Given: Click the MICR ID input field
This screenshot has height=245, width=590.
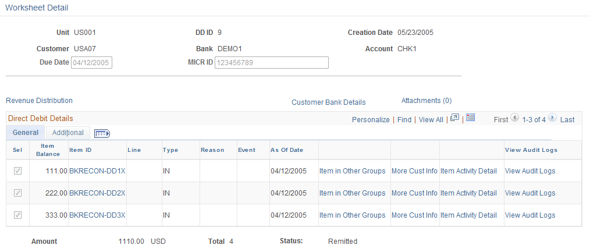Looking at the screenshot, I should click(271, 62).
